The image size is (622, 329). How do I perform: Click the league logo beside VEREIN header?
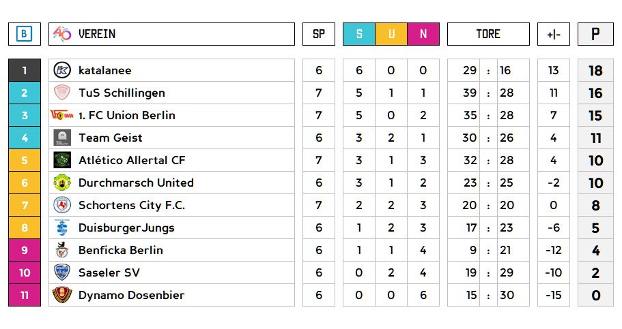point(62,34)
